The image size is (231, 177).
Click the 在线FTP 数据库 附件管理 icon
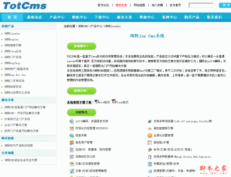click(72, 150)
